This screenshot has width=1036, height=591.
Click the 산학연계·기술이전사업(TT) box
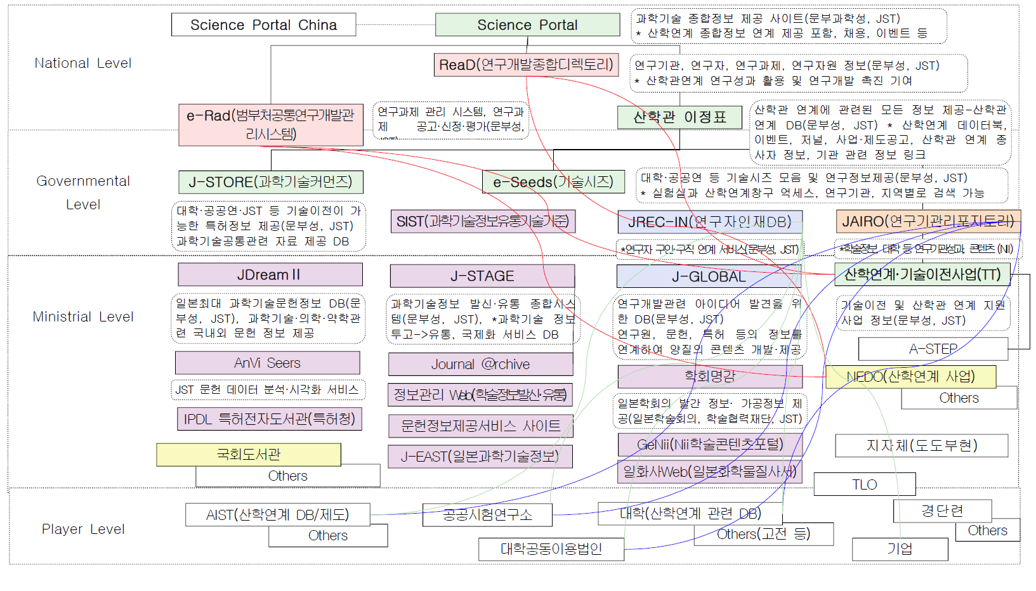(x=922, y=274)
